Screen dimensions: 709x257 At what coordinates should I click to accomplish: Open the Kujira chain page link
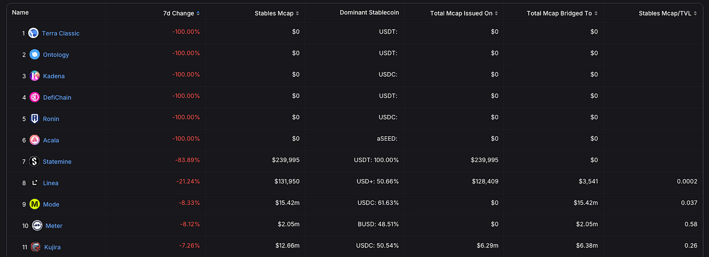[x=53, y=247]
